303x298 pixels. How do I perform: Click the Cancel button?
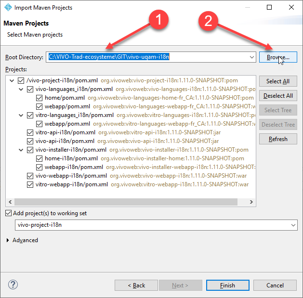pos(275,285)
